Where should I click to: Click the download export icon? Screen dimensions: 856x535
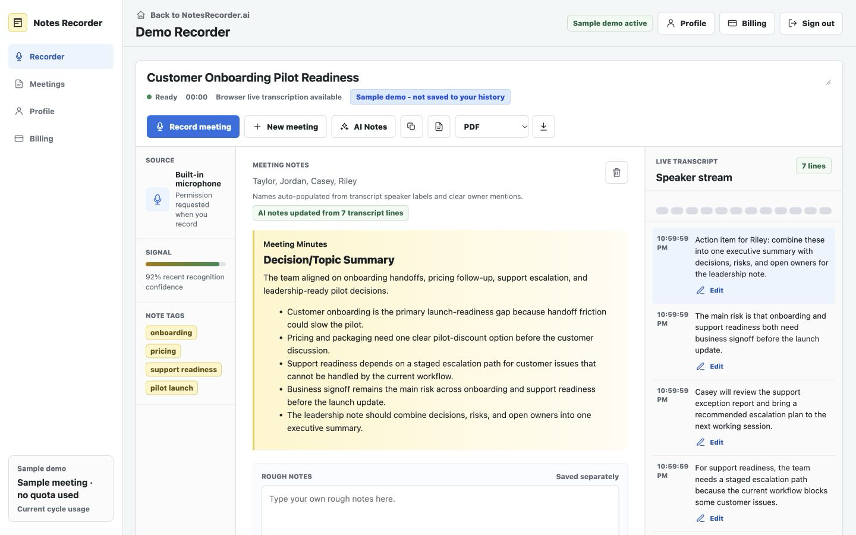(x=543, y=127)
